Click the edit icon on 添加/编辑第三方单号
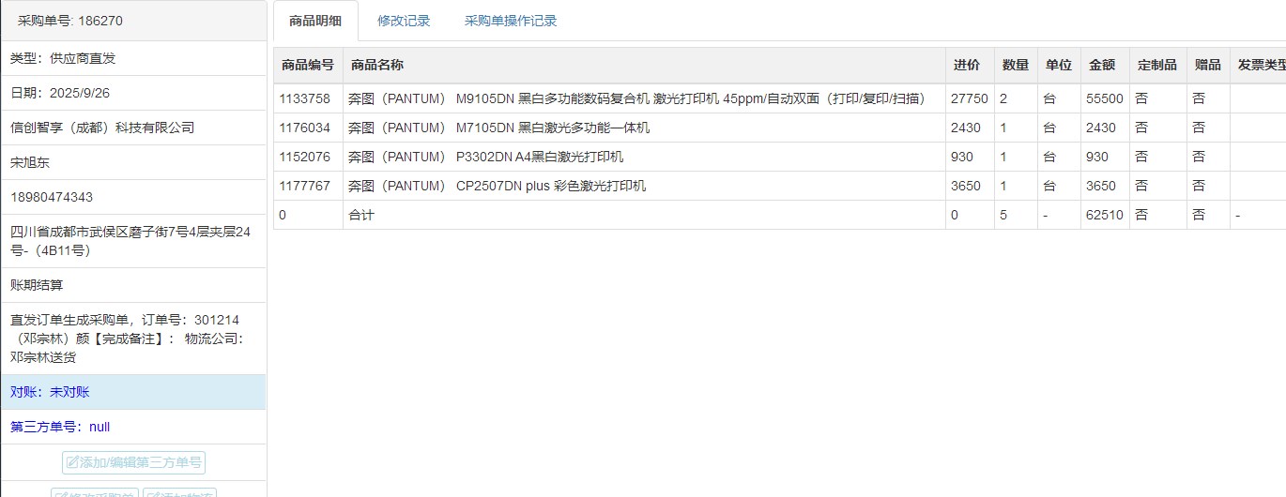The height and width of the screenshot is (497, 1286). tap(72, 462)
